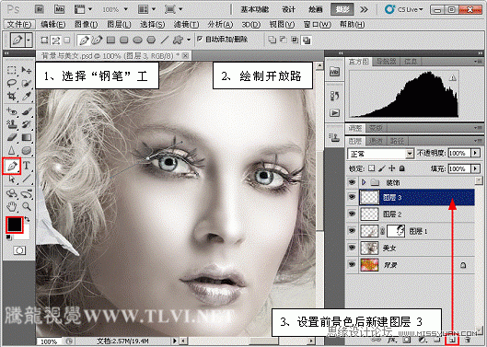Image resolution: width=487 pixels, height=347 pixels.
Task: Toggle lock all for layer
Action: (x=402, y=168)
